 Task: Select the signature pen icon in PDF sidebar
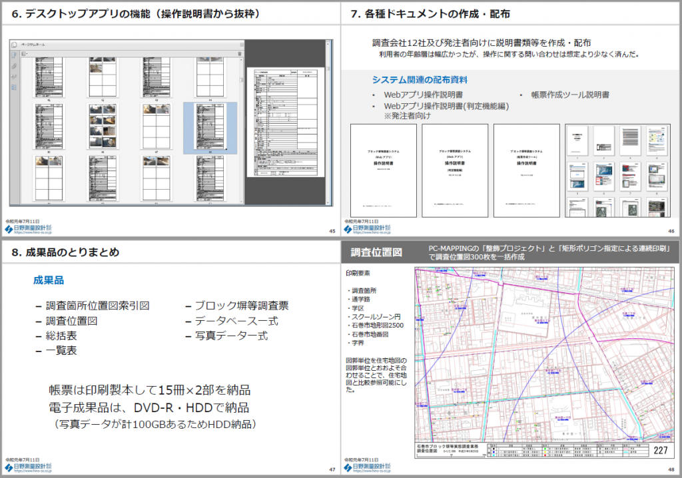[x=13, y=77]
